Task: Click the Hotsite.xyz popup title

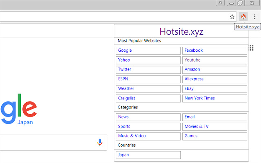Action: click(181, 31)
